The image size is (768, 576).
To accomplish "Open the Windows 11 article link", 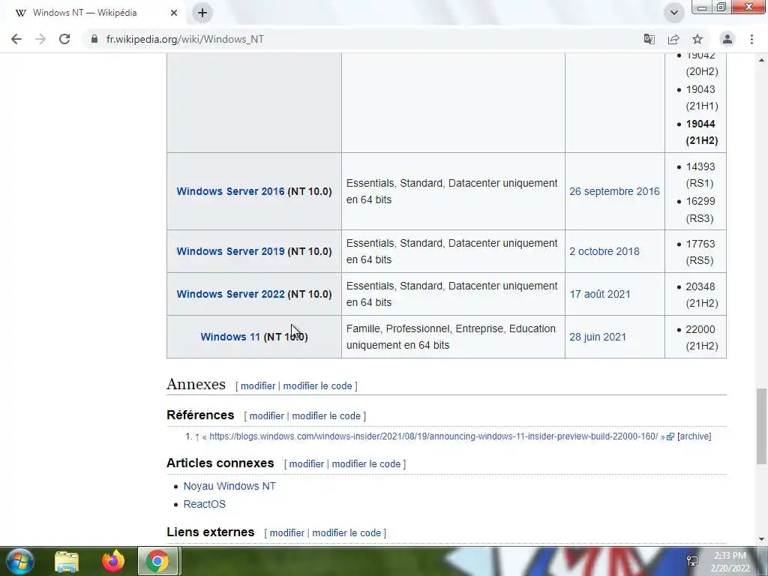I will (x=230, y=337).
